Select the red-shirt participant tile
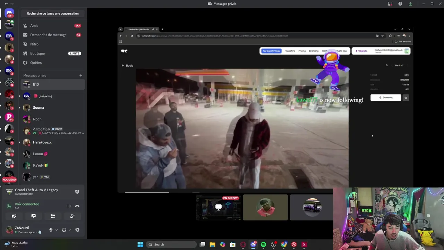Viewport: 444px width, 250px height. (x=265, y=207)
